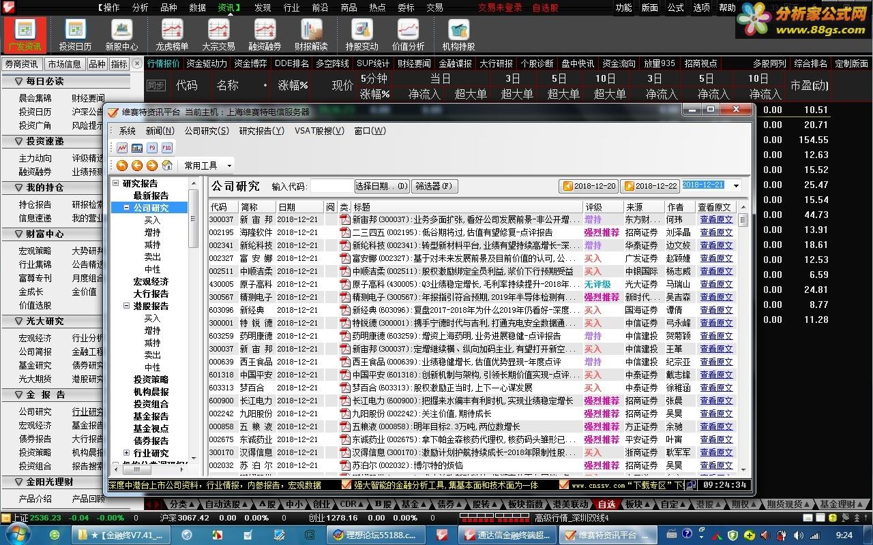Select the 自选 bottom tab
This screenshot has height=545, width=873.
[606, 505]
